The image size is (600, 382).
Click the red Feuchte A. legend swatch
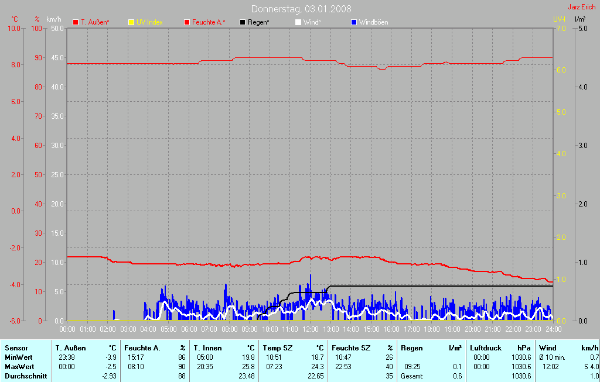(x=187, y=22)
